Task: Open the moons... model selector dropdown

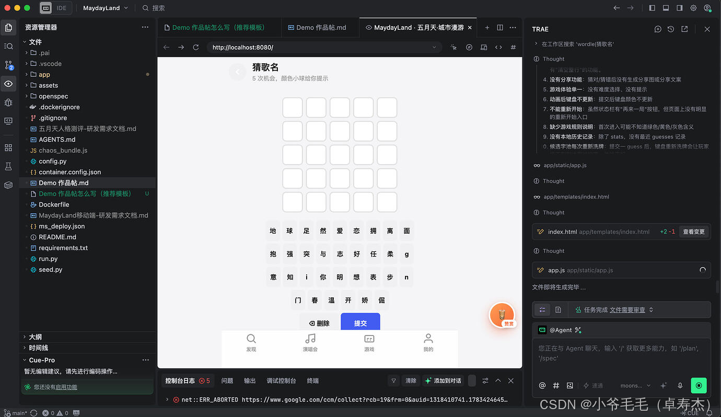Action: (636, 386)
